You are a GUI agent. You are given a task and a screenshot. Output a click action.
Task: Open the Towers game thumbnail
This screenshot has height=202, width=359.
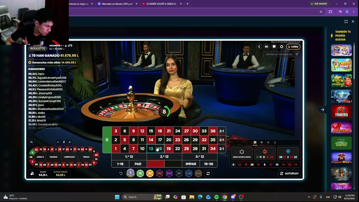341,112
